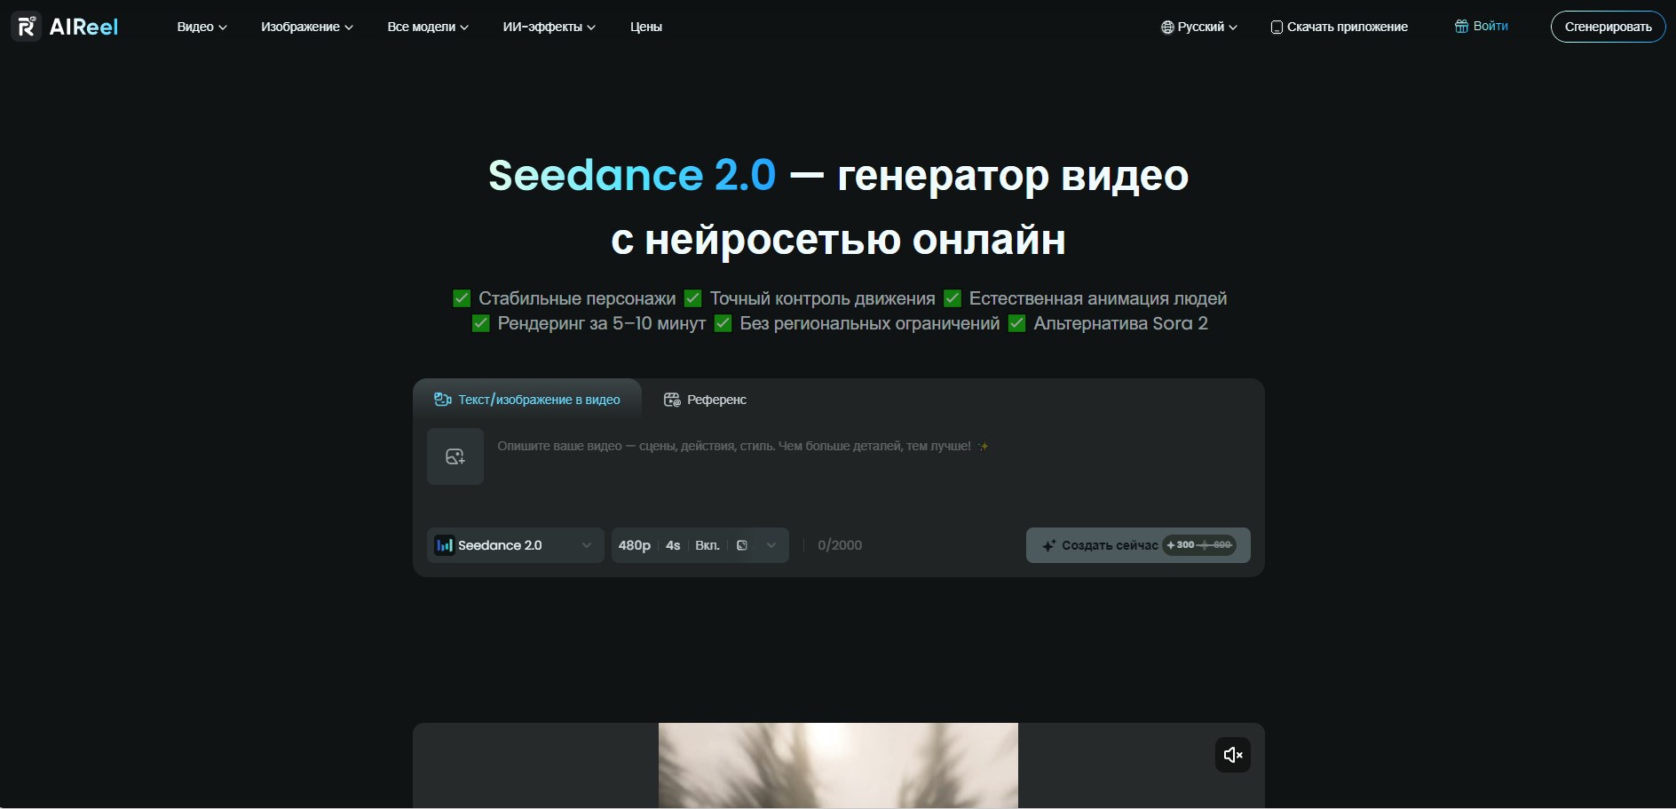
Task: Click the Создать сейчас button
Action: pos(1138,545)
